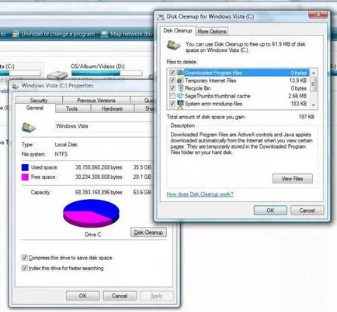The height and width of the screenshot is (312, 337).
Task: Click the Temporary Internet Files icon
Action: click(180, 81)
